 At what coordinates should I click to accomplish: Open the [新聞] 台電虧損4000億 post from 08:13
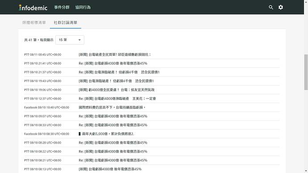110,169
